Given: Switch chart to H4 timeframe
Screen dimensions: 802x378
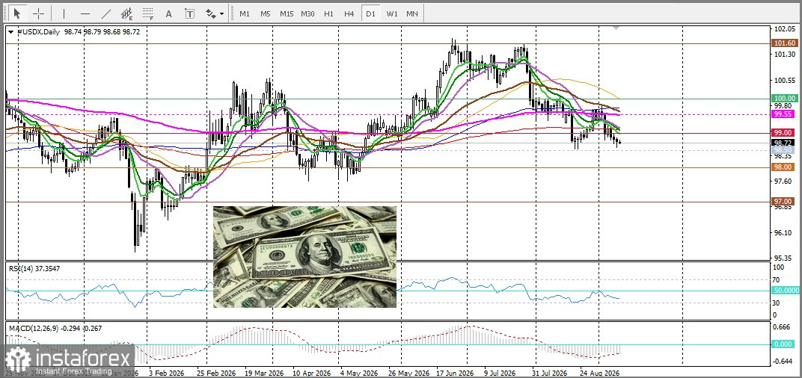Looking at the screenshot, I should pos(349,13).
